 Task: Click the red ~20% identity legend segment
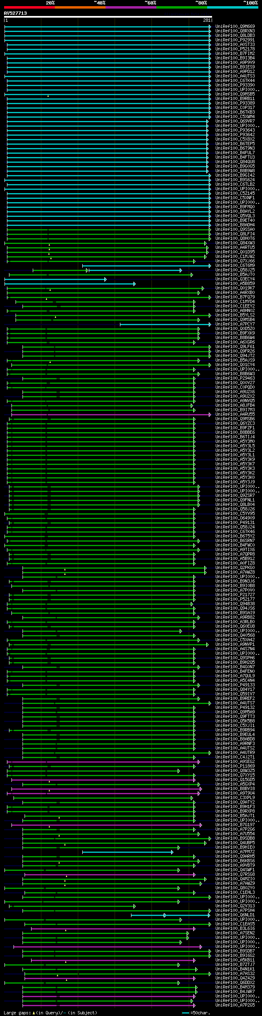pos(29,7)
